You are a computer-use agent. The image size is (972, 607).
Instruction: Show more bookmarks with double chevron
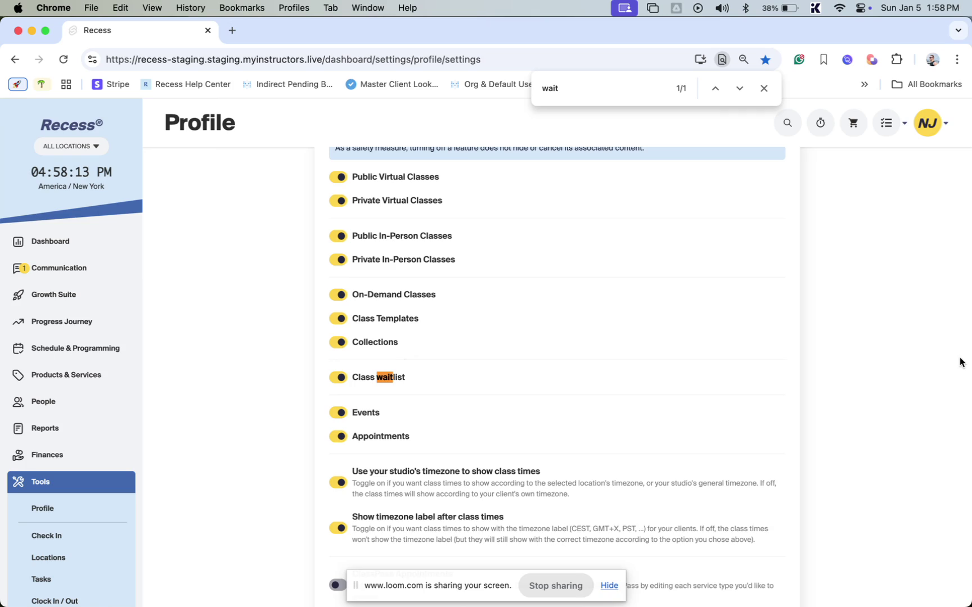(x=865, y=84)
